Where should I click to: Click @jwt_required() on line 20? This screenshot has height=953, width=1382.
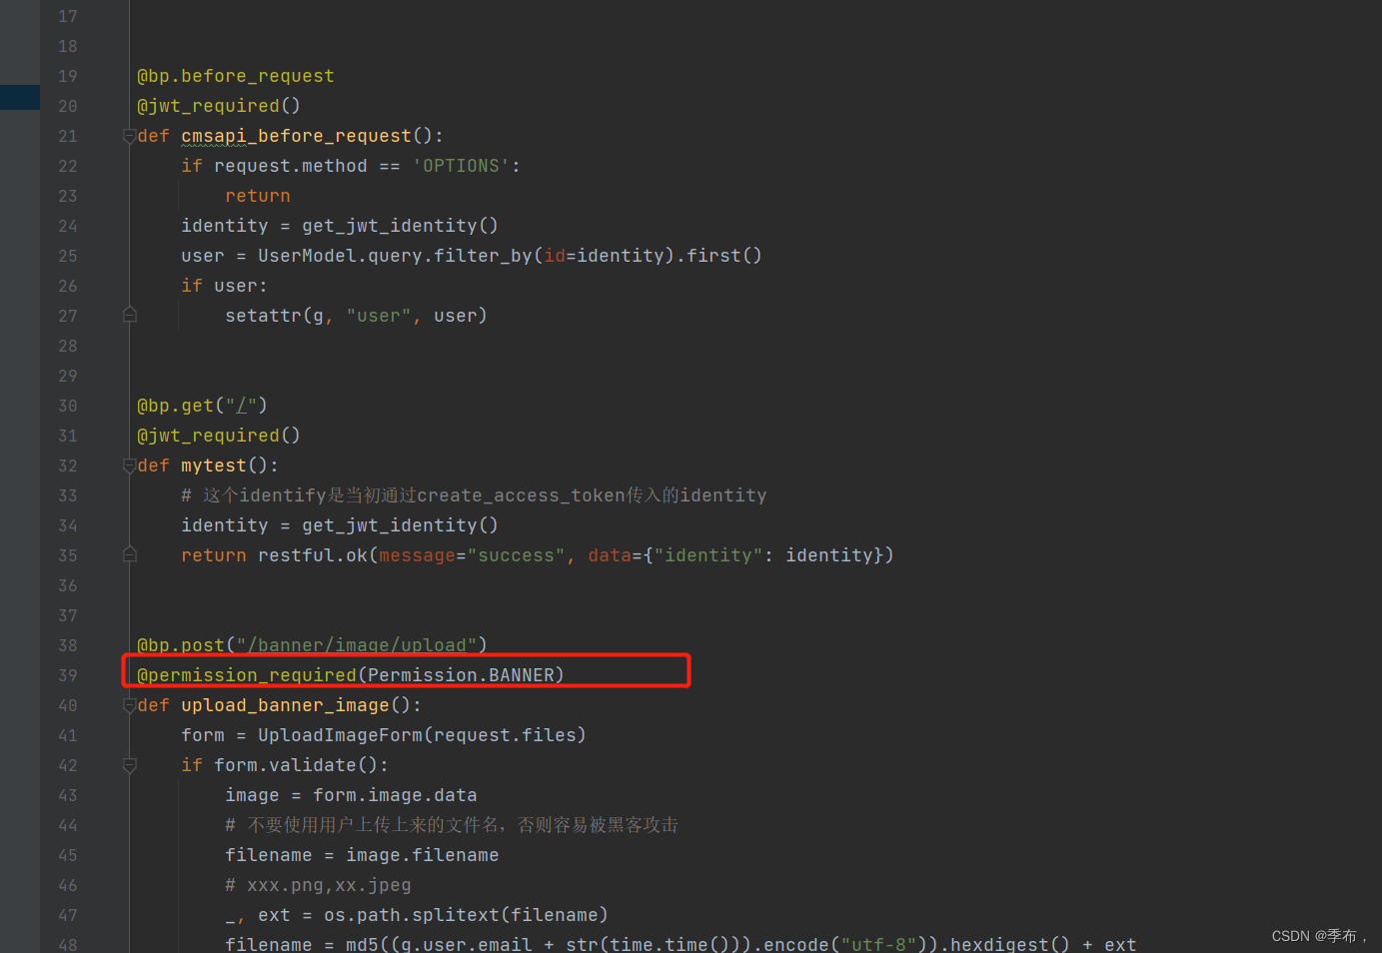(x=219, y=106)
